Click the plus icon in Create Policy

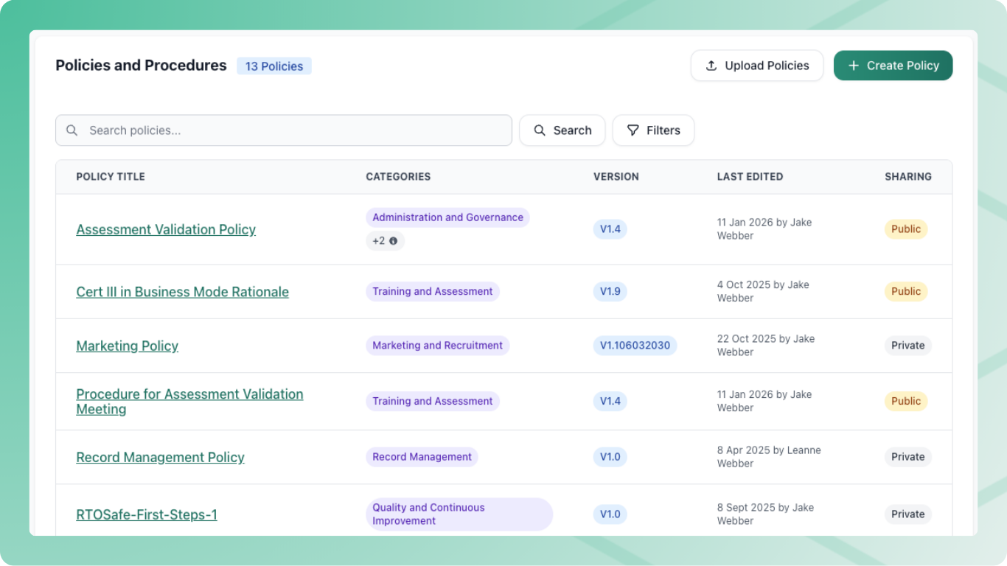coord(854,66)
